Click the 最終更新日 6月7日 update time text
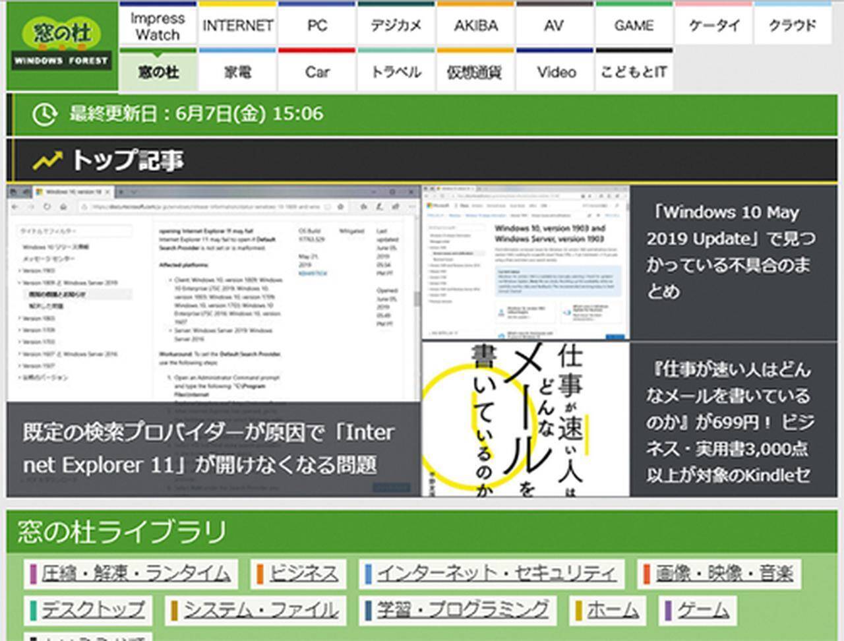 coord(196,113)
